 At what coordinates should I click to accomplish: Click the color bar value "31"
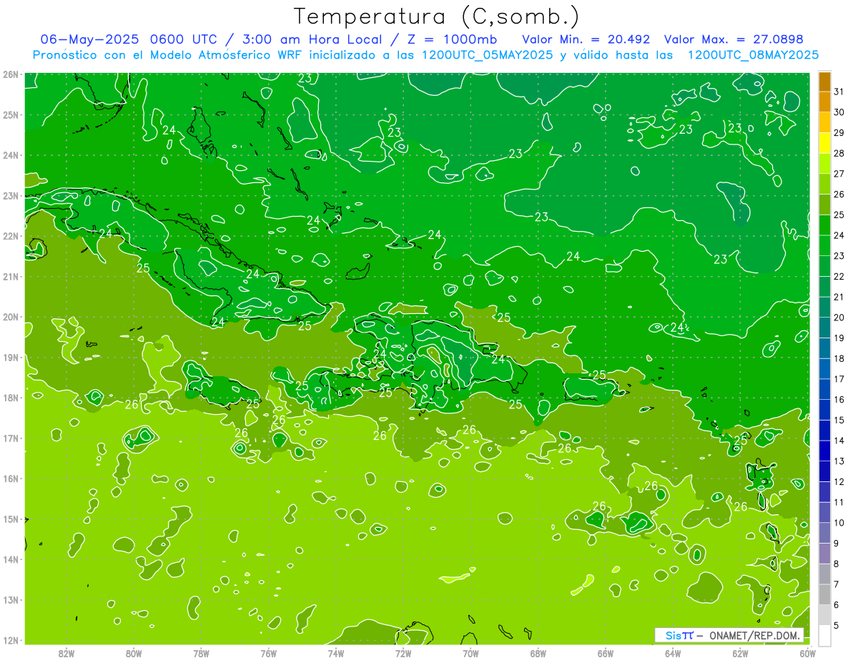coord(839,92)
